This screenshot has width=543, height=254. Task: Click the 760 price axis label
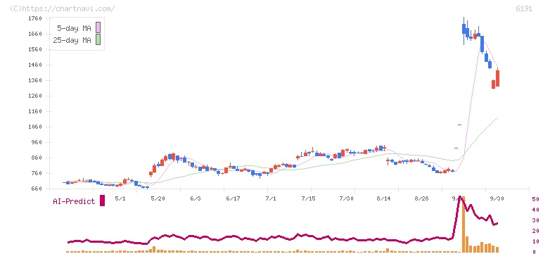point(37,173)
